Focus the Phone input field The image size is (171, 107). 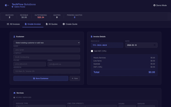click(30, 64)
